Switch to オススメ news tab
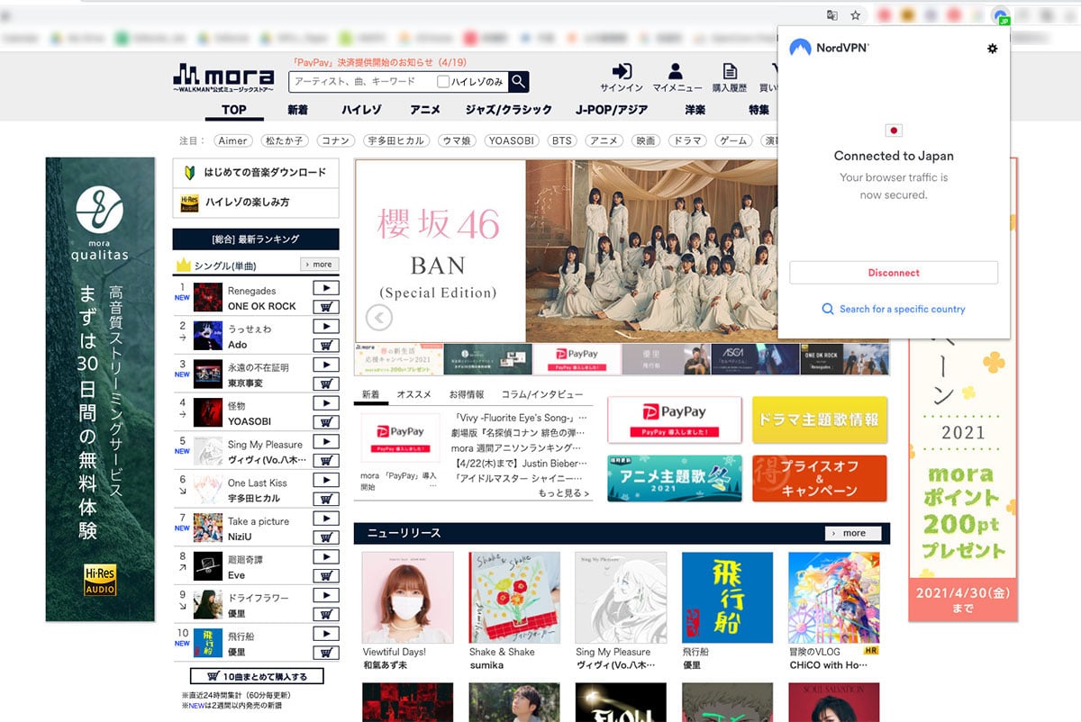1081x722 pixels. pyautogui.click(x=413, y=394)
